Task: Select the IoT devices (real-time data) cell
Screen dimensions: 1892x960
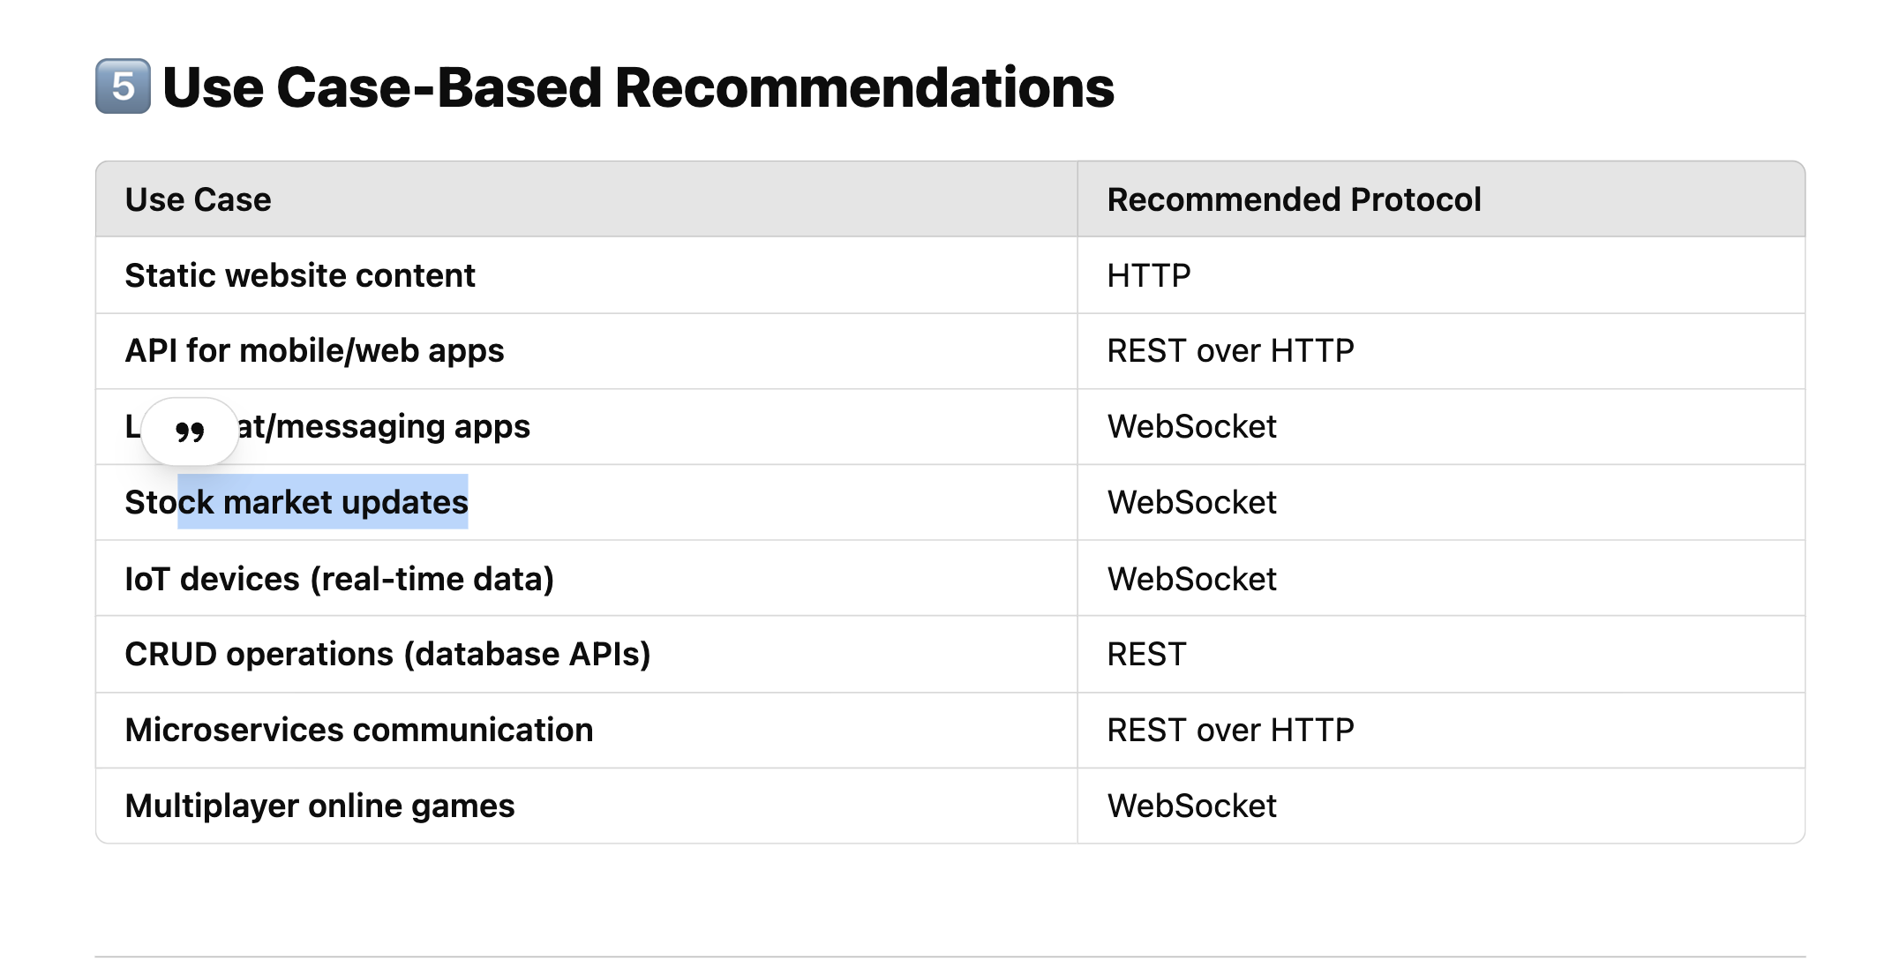Action: pyautogui.click(x=340, y=579)
